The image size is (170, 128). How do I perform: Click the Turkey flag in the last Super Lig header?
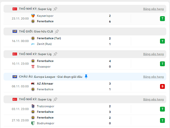(15, 99)
